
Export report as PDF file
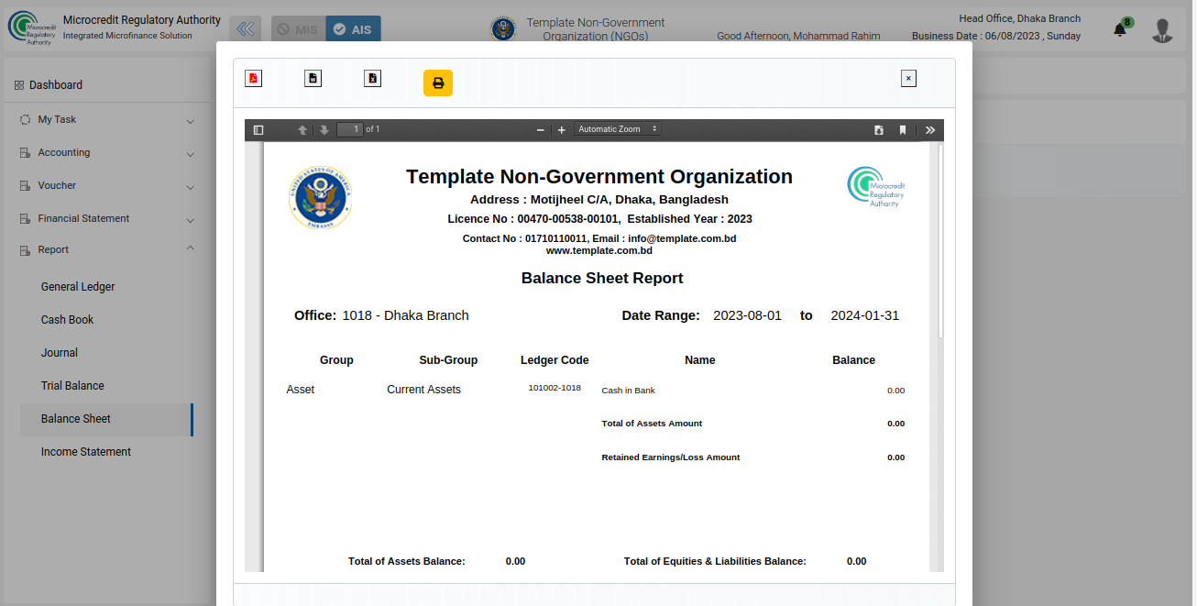tap(253, 79)
